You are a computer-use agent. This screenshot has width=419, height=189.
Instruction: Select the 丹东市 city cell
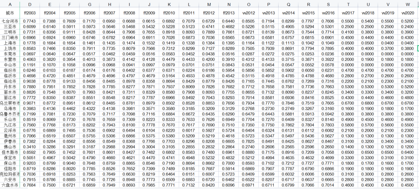tap(10, 87)
